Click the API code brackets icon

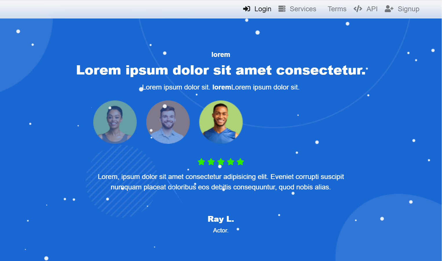coord(358,9)
